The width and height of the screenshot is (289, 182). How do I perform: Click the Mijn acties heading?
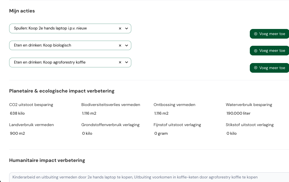[x=22, y=11]
